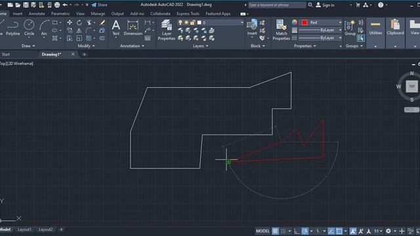The height and width of the screenshot is (236, 420).
Task: Toggle drawing grid display in status bar
Action: pyautogui.click(x=275, y=231)
